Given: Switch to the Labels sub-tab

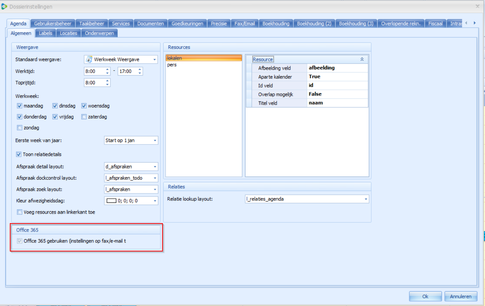Looking at the screenshot, I should pyautogui.click(x=46, y=33).
